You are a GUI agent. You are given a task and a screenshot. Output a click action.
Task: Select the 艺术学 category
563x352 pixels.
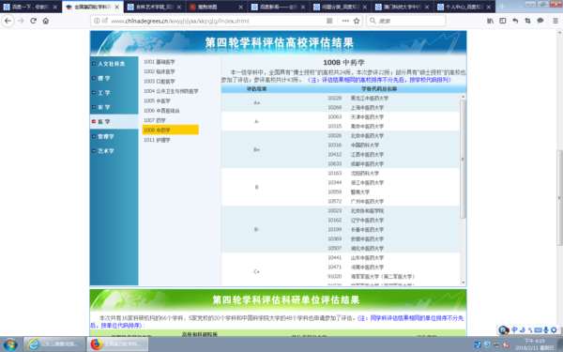(105, 151)
